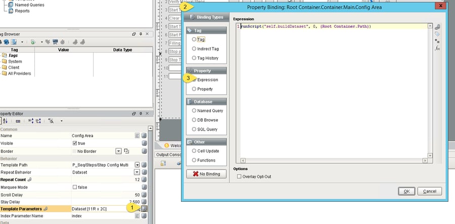Click Value column header in Tag Browser
Image resolution: width=455 pixels, height=224 pixels.
64,50
